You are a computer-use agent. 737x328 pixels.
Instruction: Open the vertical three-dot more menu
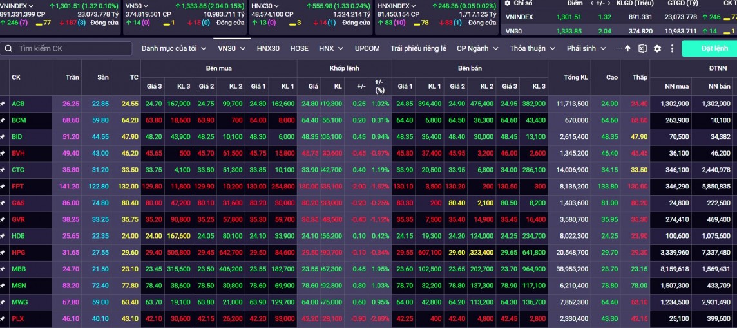pos(672,48)
